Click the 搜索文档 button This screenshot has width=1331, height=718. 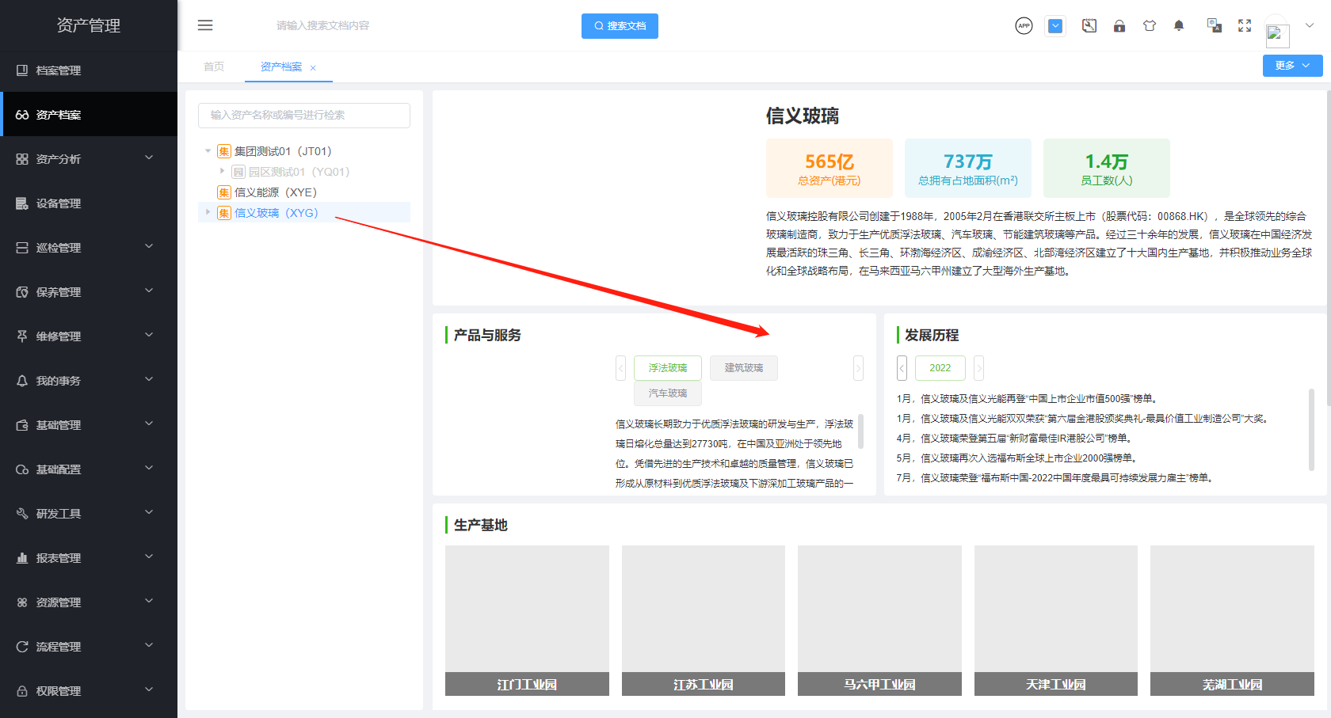pos(620,26)
